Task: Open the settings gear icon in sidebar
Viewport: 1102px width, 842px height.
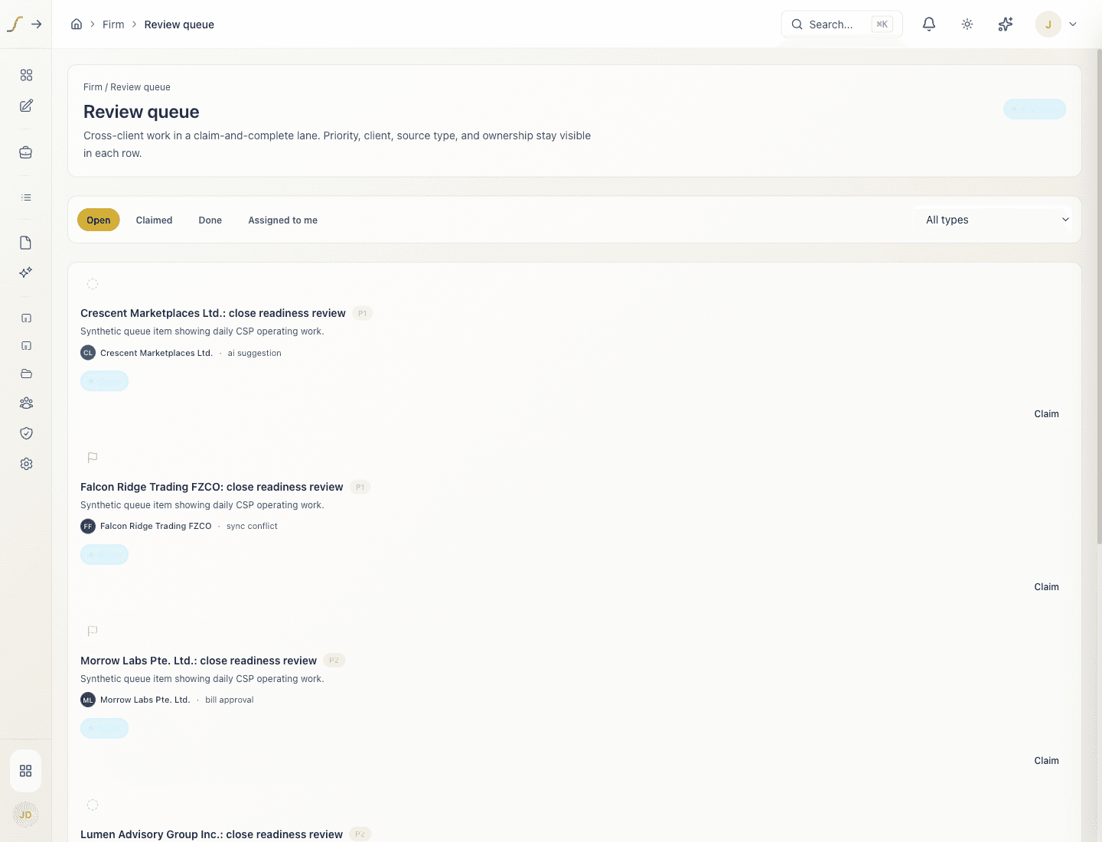Action: 26,464
